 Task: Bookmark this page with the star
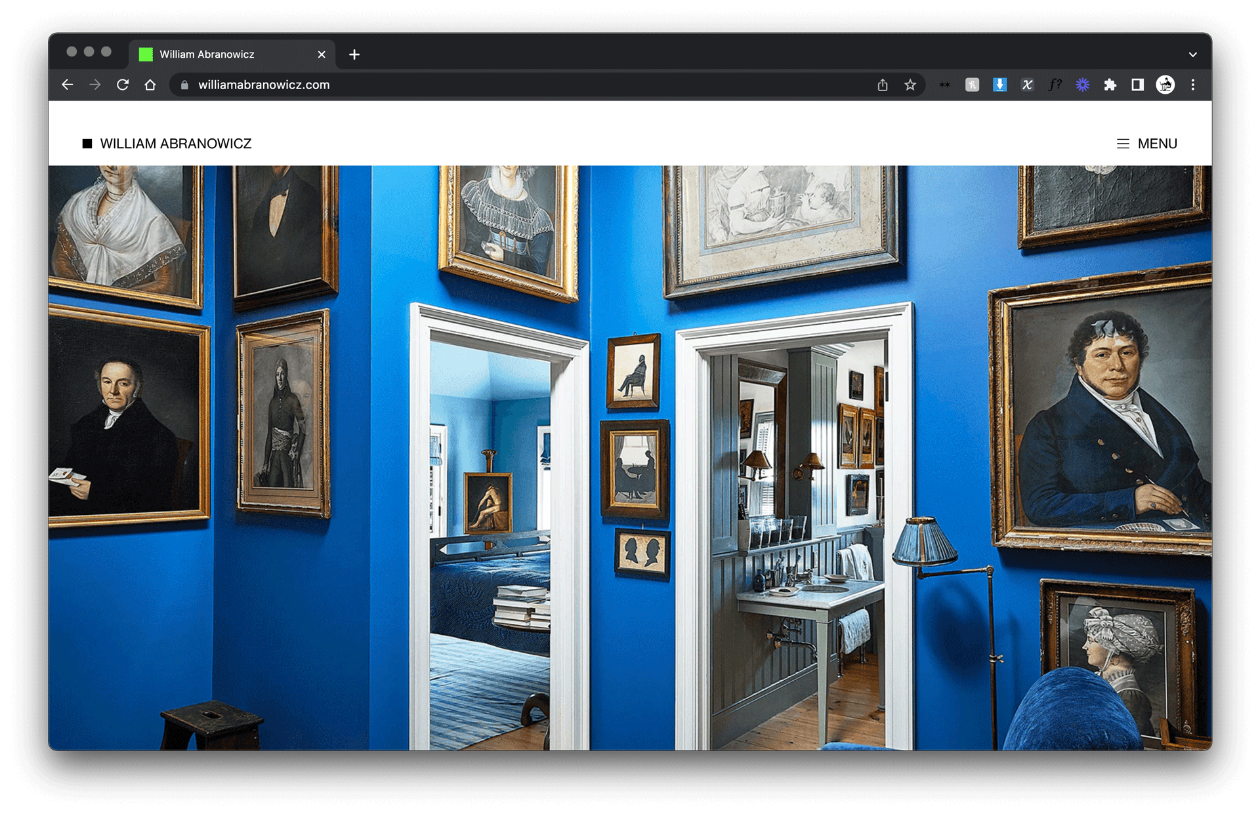tap(910, 85)
